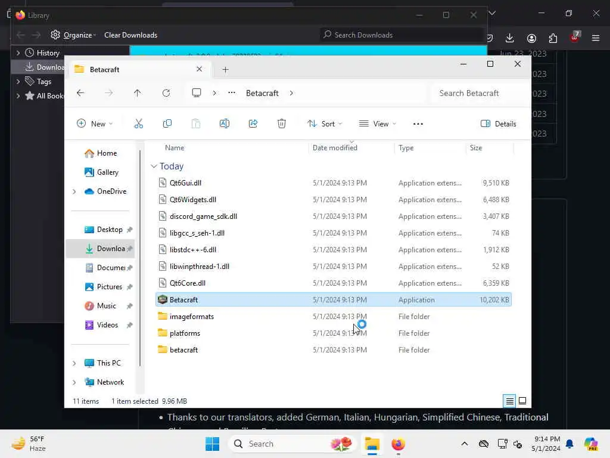This screenshot has height=458, width=610.
Task: Switch to details list view icon in status bar
Action: [x=510, y=401]
